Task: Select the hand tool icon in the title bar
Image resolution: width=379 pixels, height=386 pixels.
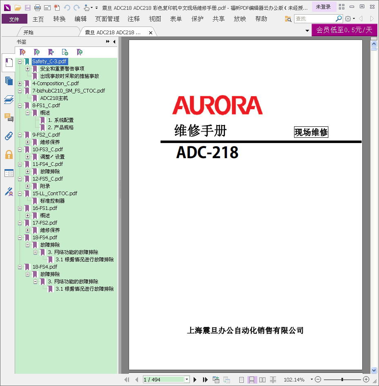Action: pos(86,8)
